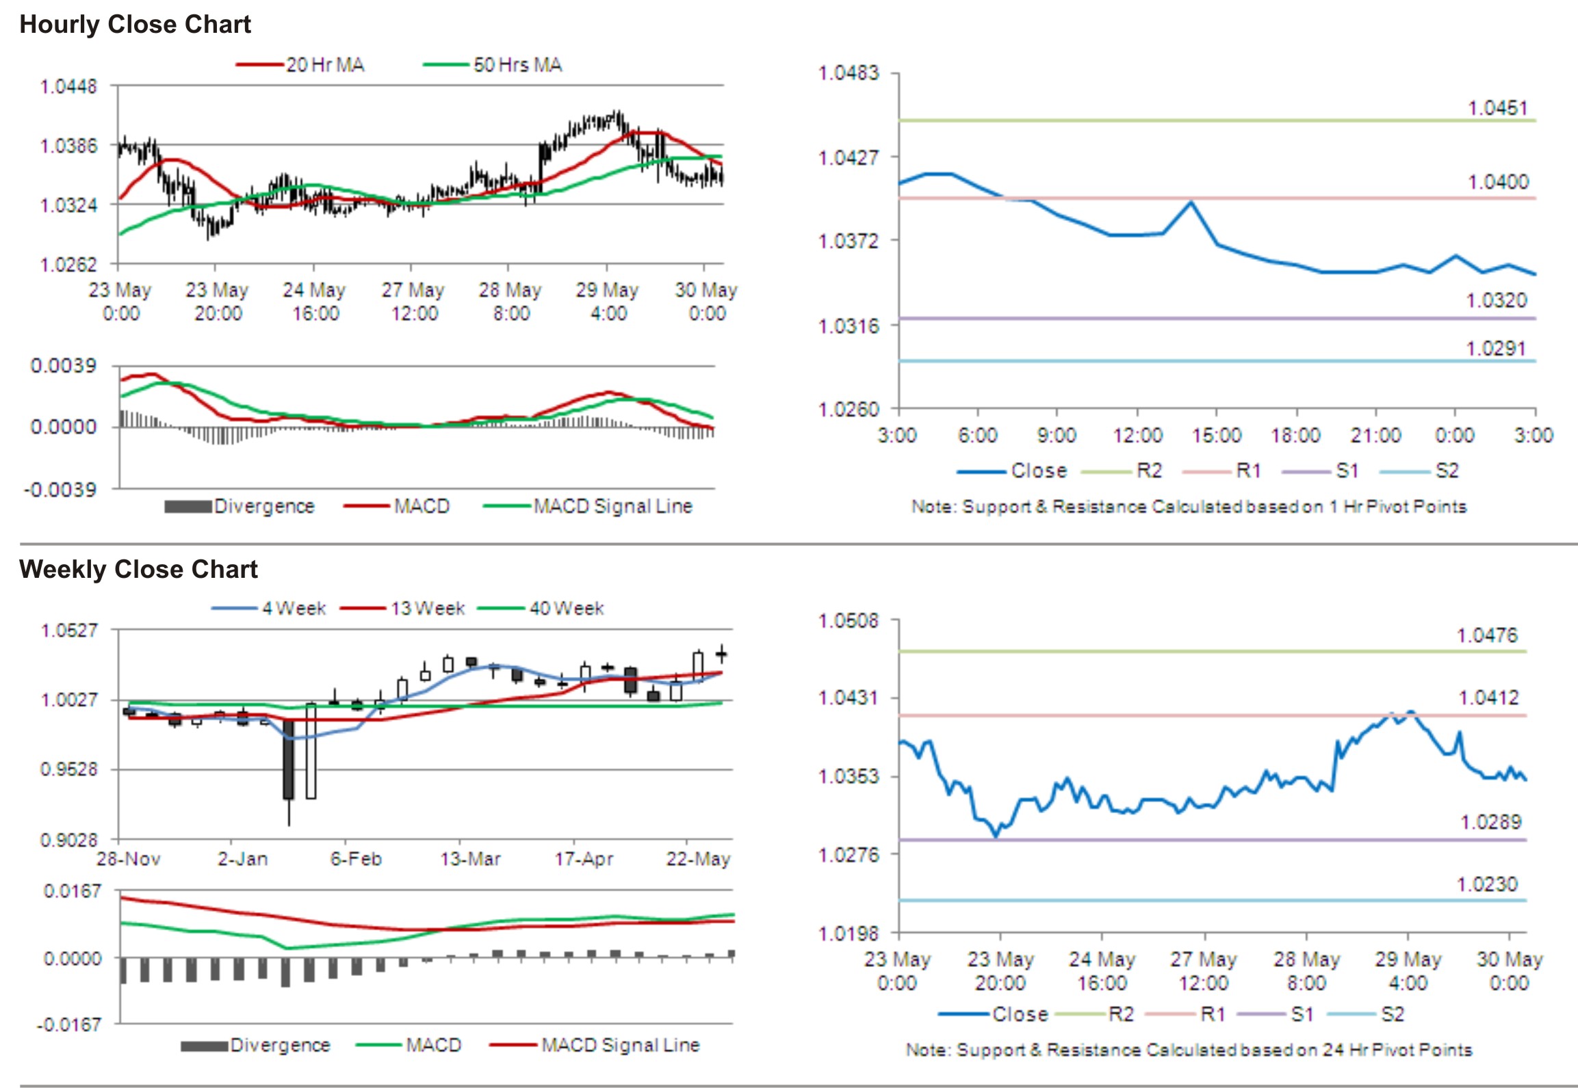
Task: Click the note about 1 Hr Pivot Points
Action: (x=1189, y=507)
